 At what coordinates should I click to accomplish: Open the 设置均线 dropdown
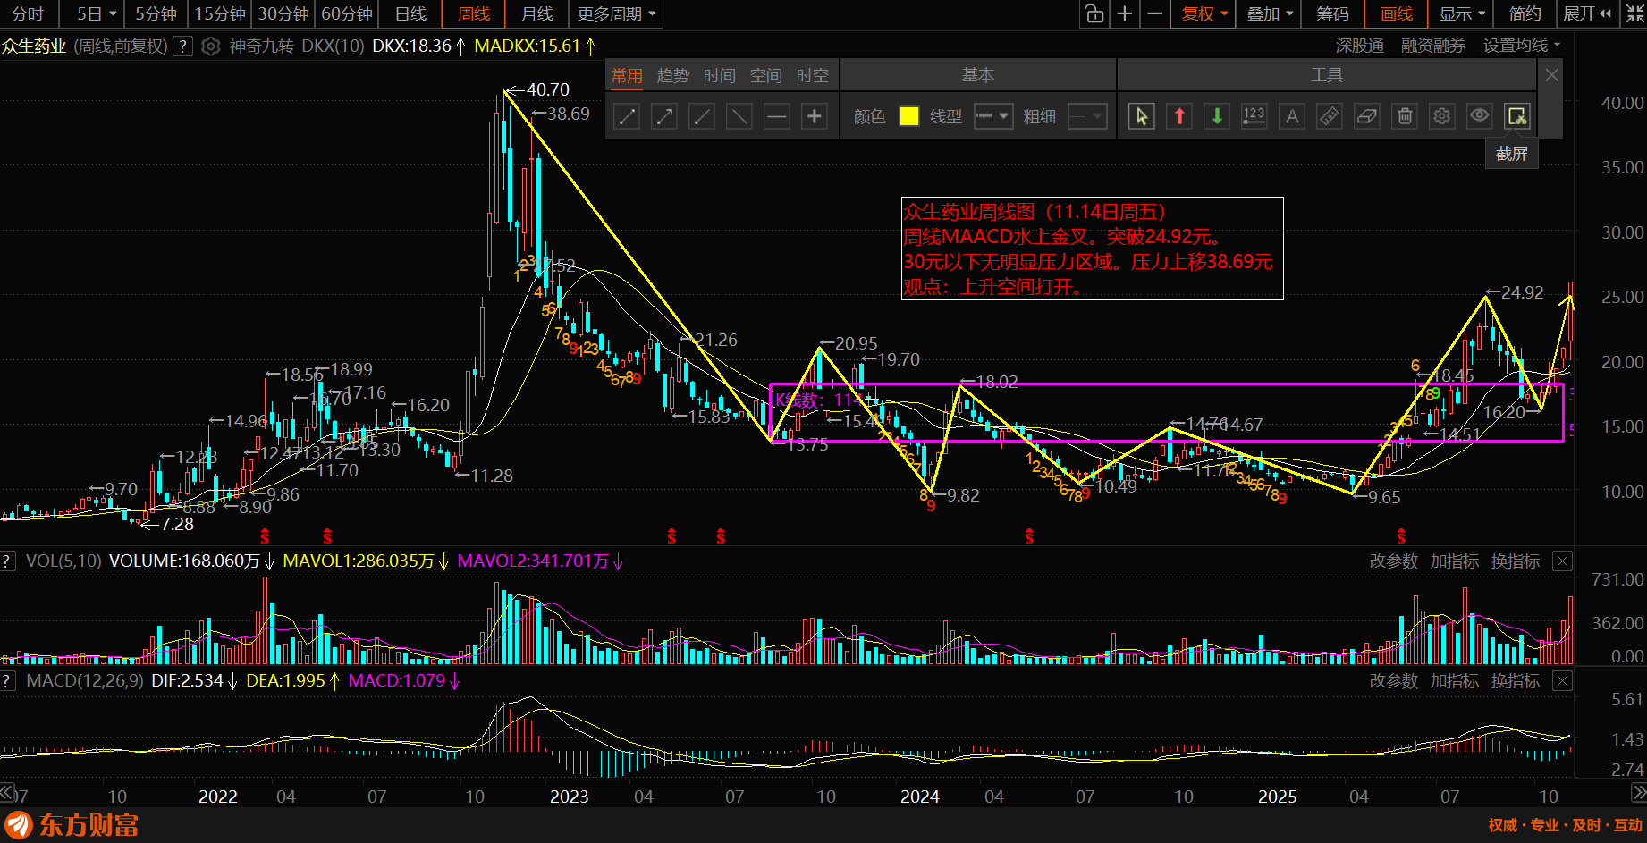(1521, 46)
